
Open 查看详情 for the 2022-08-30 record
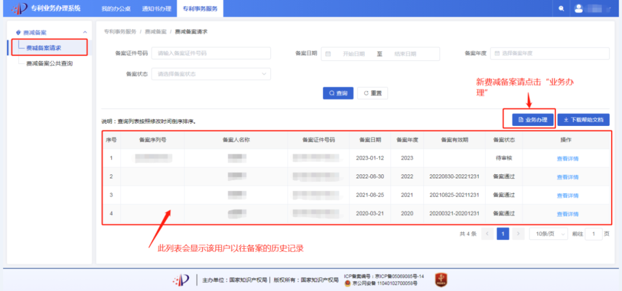click(x=568, y=177)
